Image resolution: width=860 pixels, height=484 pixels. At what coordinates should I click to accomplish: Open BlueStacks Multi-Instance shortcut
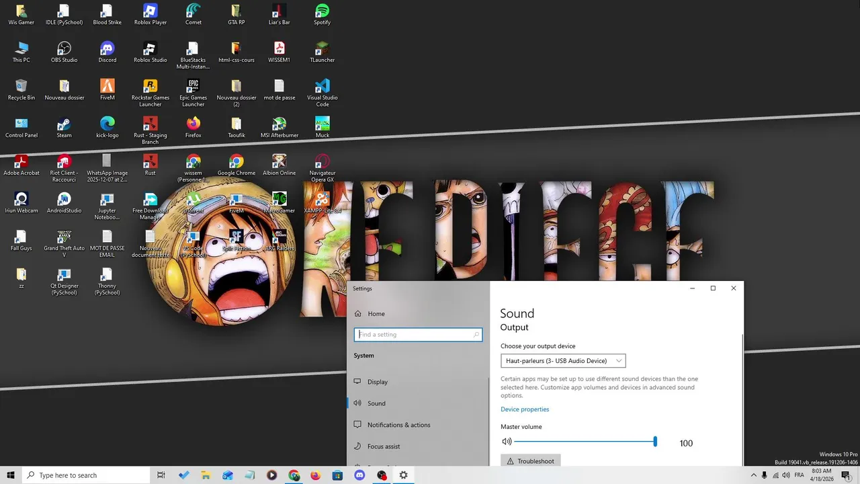click(193, 56)
